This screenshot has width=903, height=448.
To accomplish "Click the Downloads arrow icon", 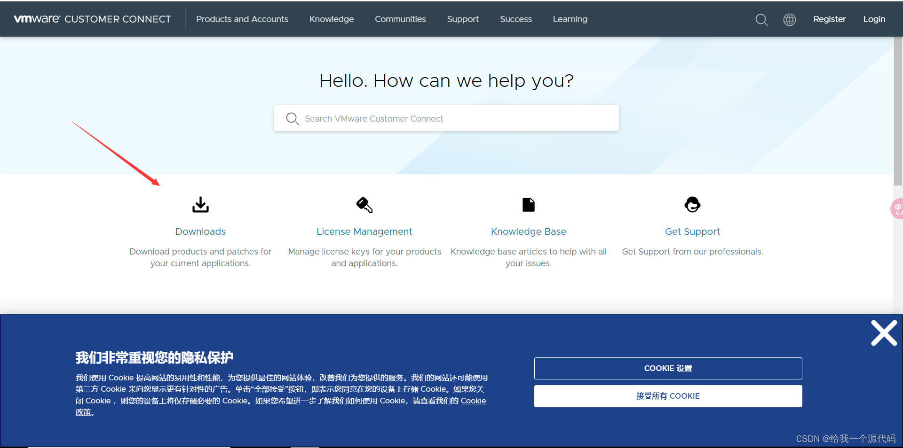I will 200,205.
